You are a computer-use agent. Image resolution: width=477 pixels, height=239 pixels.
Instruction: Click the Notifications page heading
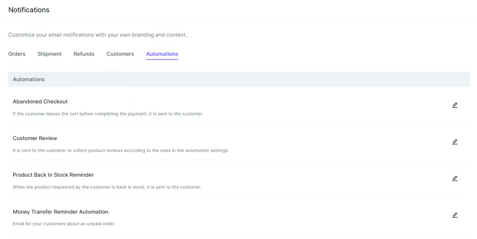tap(29, 10)
